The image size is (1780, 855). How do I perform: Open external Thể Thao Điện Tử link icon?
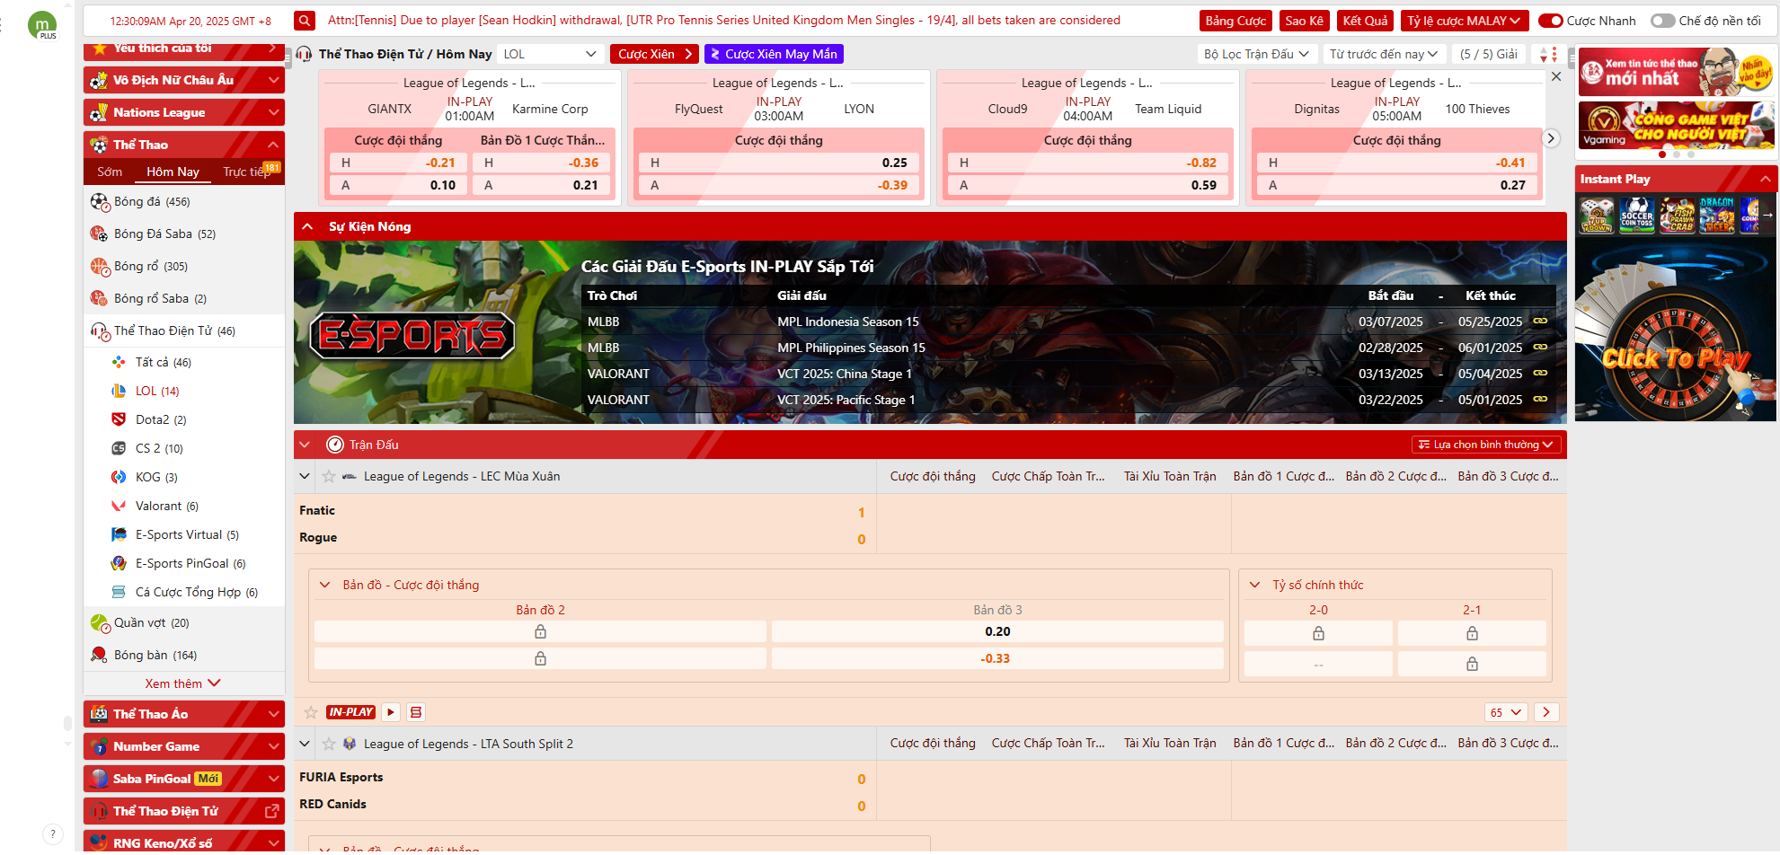(x=271, y=811)
